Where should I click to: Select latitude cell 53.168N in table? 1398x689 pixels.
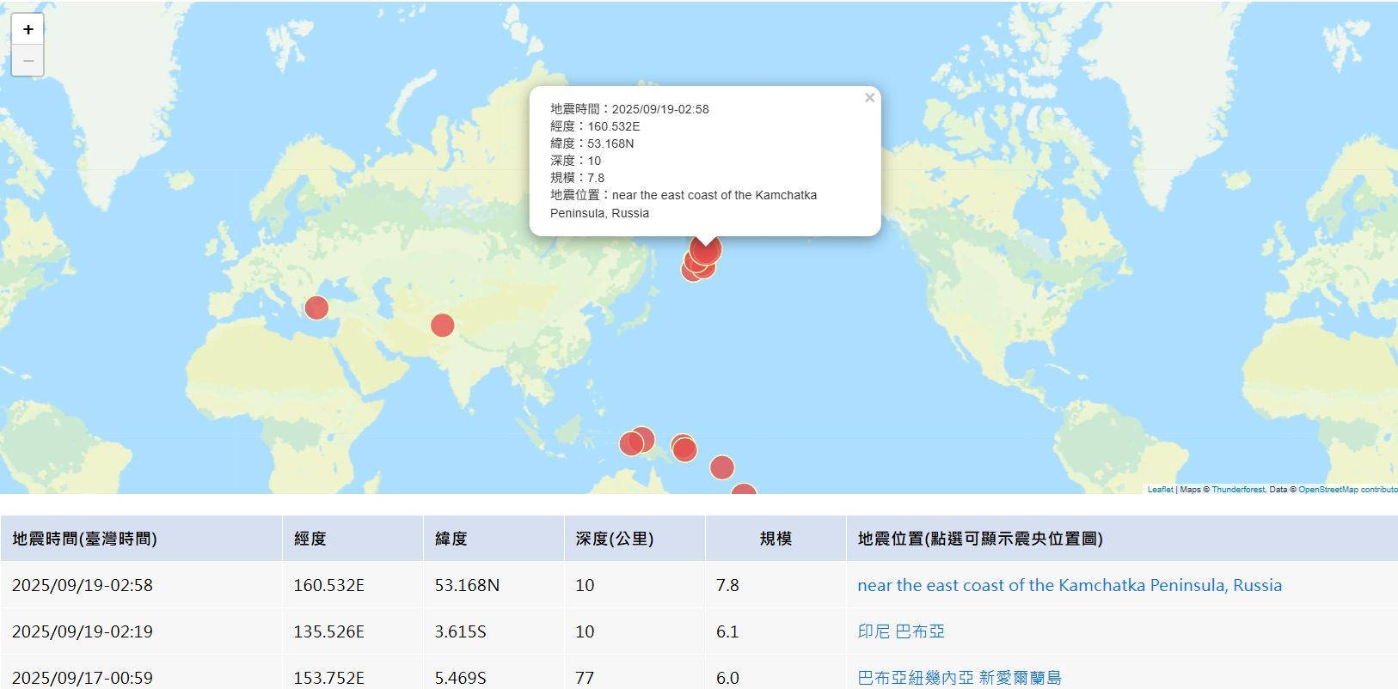click(494, 585)
